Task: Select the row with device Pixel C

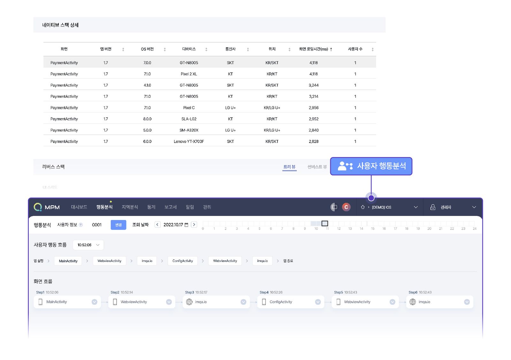Action: 210,108
